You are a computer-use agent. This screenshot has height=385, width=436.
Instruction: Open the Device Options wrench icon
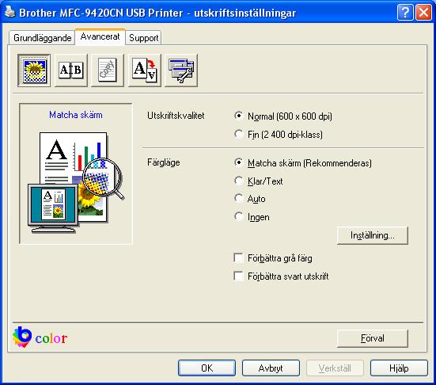pyautogui.click(x=181, y=71)
